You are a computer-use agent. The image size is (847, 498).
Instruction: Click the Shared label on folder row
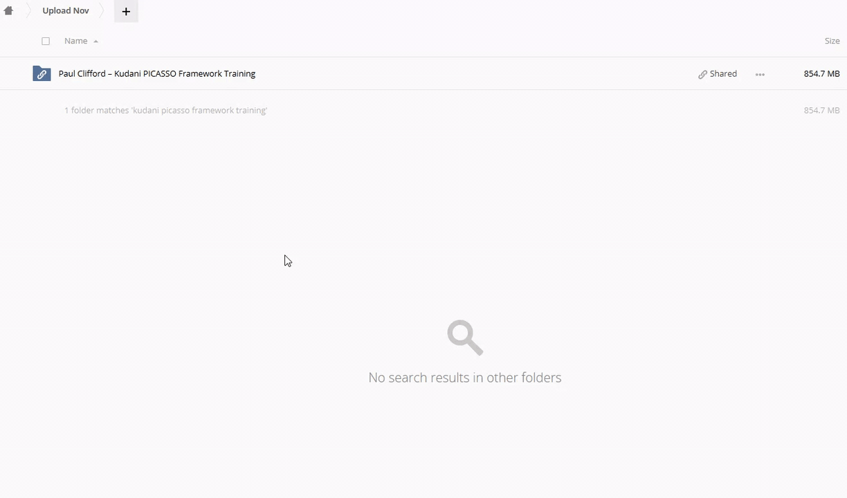(x=723, y=74)
